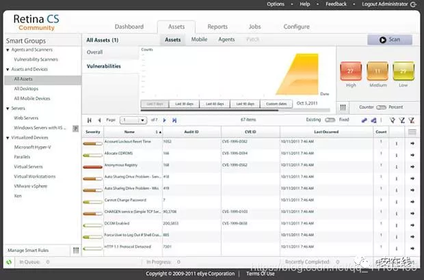Click the Last 90 days button
Image resolution: width=424 pixels, height=280 pixels.
tap(245, 104)
